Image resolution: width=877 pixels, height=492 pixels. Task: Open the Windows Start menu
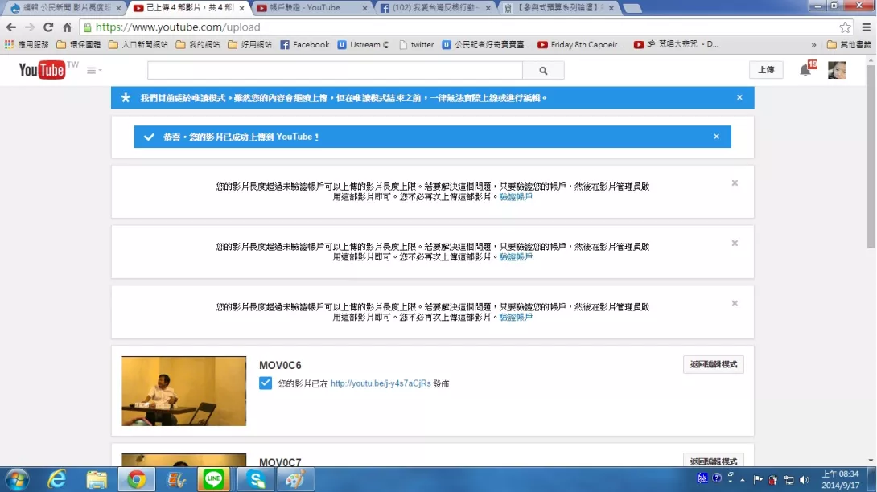[x=17, y=480]
